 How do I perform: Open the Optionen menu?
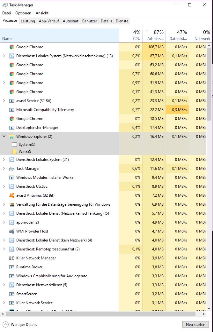pos(23,13)
